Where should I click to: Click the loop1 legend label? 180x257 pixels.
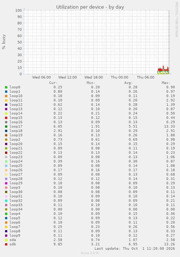(15, 92)
